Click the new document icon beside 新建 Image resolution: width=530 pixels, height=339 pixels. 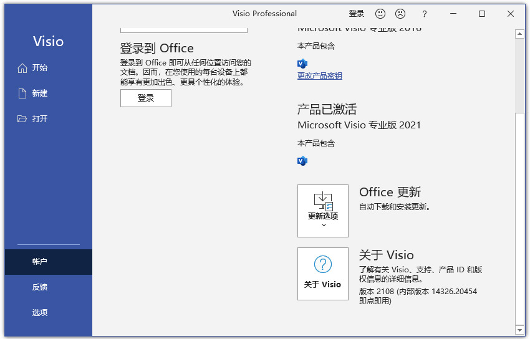(x=22, y=93)
